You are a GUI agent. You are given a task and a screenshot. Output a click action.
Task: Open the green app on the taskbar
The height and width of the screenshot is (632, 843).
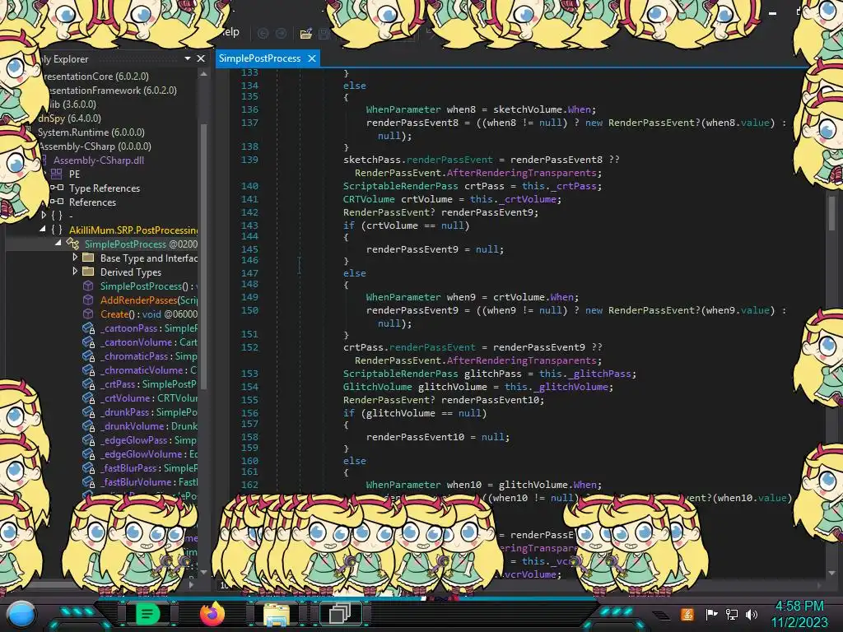point(147,614)
